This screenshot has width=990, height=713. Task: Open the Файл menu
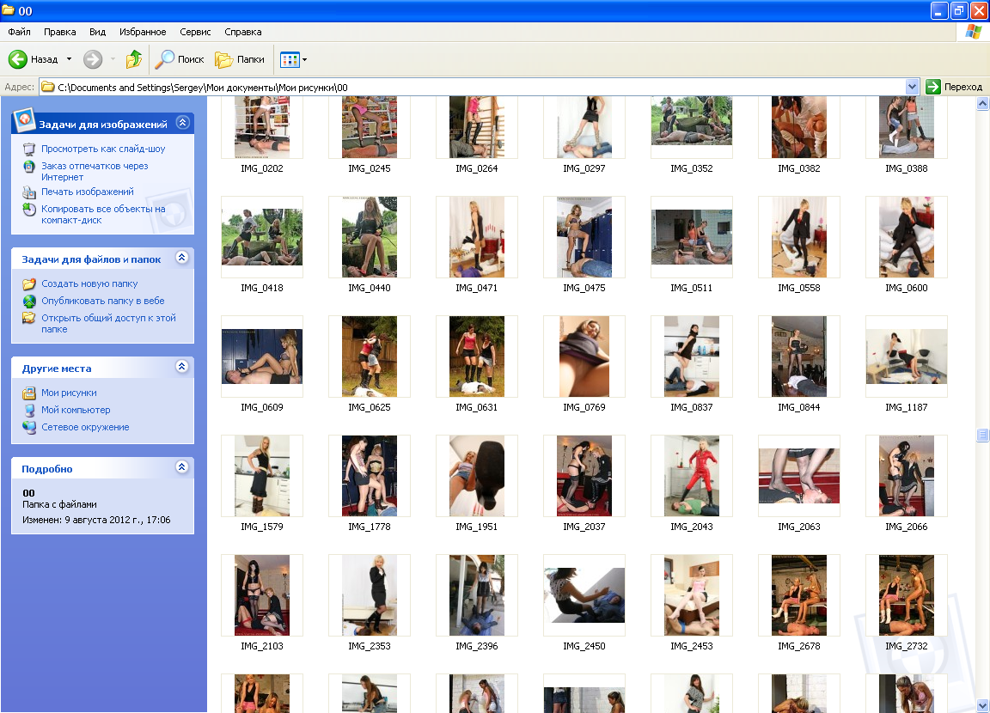(x=19, y=32)
